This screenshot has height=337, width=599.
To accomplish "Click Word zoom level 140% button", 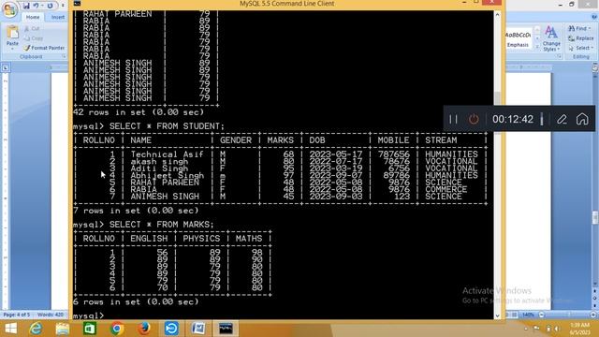I will point(528,315).
